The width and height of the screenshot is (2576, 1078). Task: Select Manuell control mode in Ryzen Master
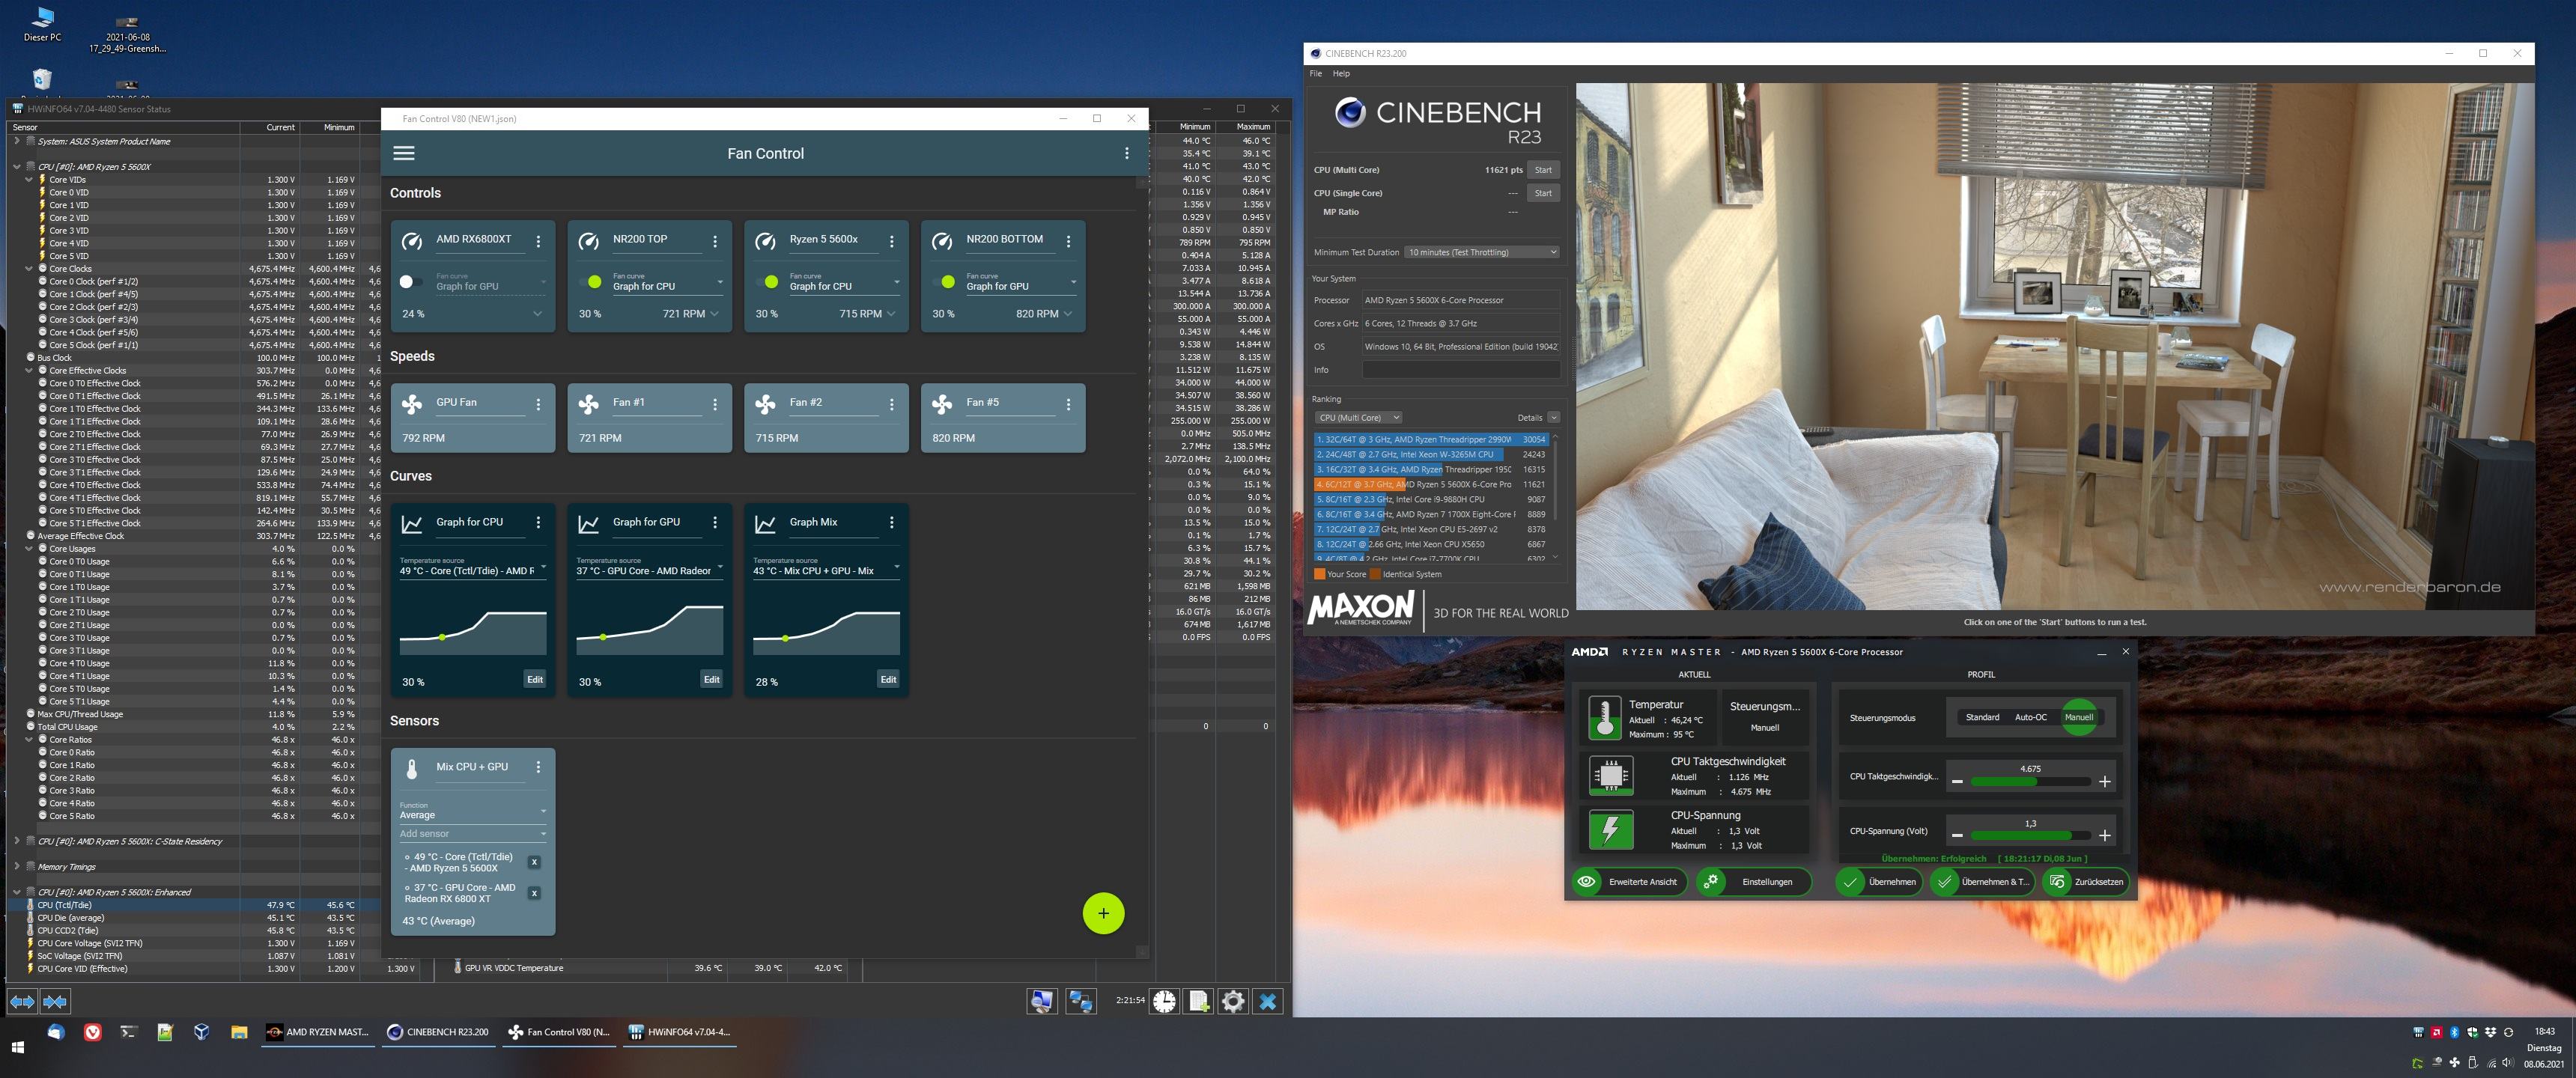[2078, 717]
